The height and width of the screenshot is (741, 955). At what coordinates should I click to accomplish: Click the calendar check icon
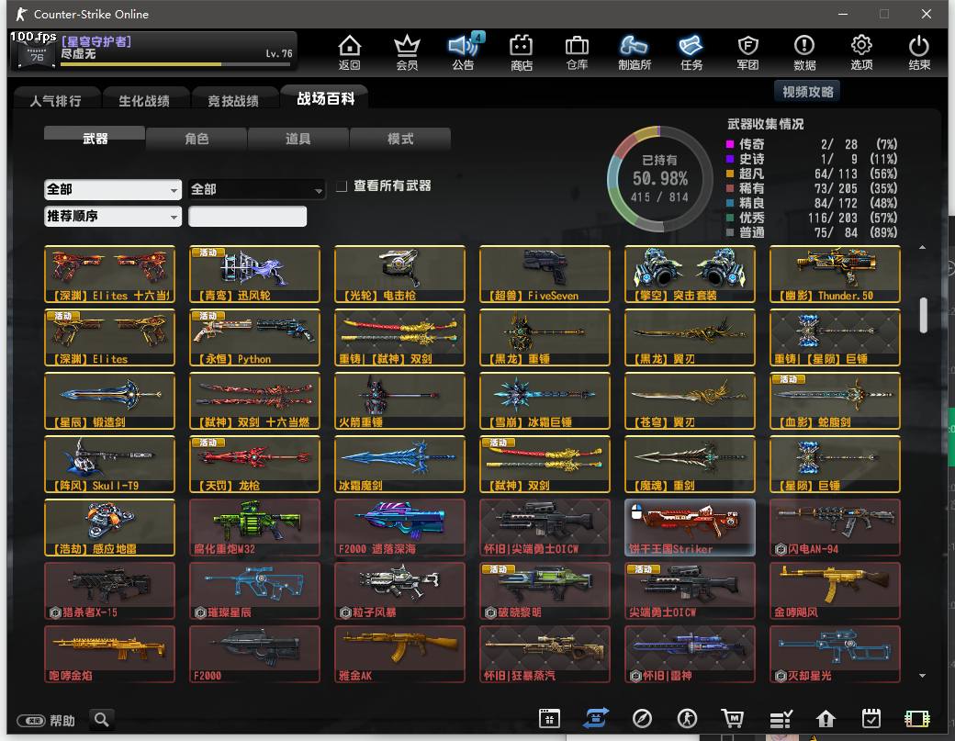[x=871, y=718]
